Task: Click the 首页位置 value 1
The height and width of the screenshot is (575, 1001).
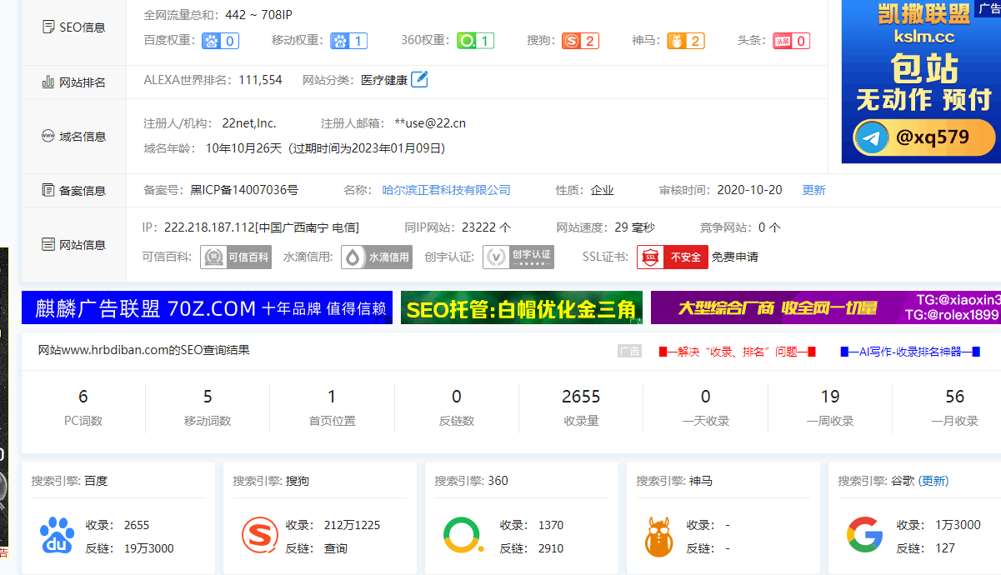Action: pyautogui.click(x=332, y=397)
